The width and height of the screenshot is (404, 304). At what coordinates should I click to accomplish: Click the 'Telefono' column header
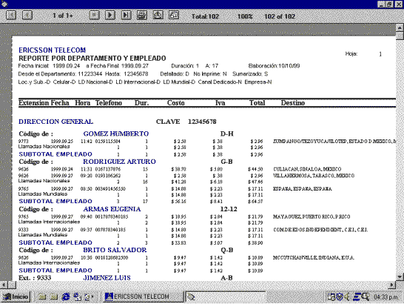pyautogui.click(x=109, y=103)
